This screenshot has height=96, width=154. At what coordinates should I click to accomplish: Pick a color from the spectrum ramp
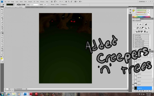click(x=141, y=17)
